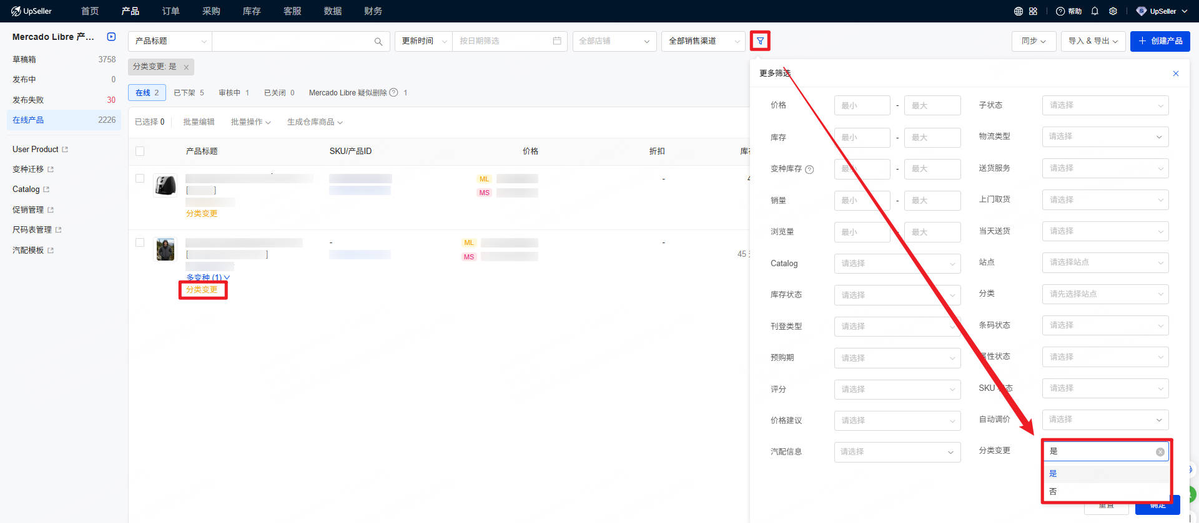Check the first product row checkbox
The width and height of the screenshot is (1199, 523).
(140, 179)
